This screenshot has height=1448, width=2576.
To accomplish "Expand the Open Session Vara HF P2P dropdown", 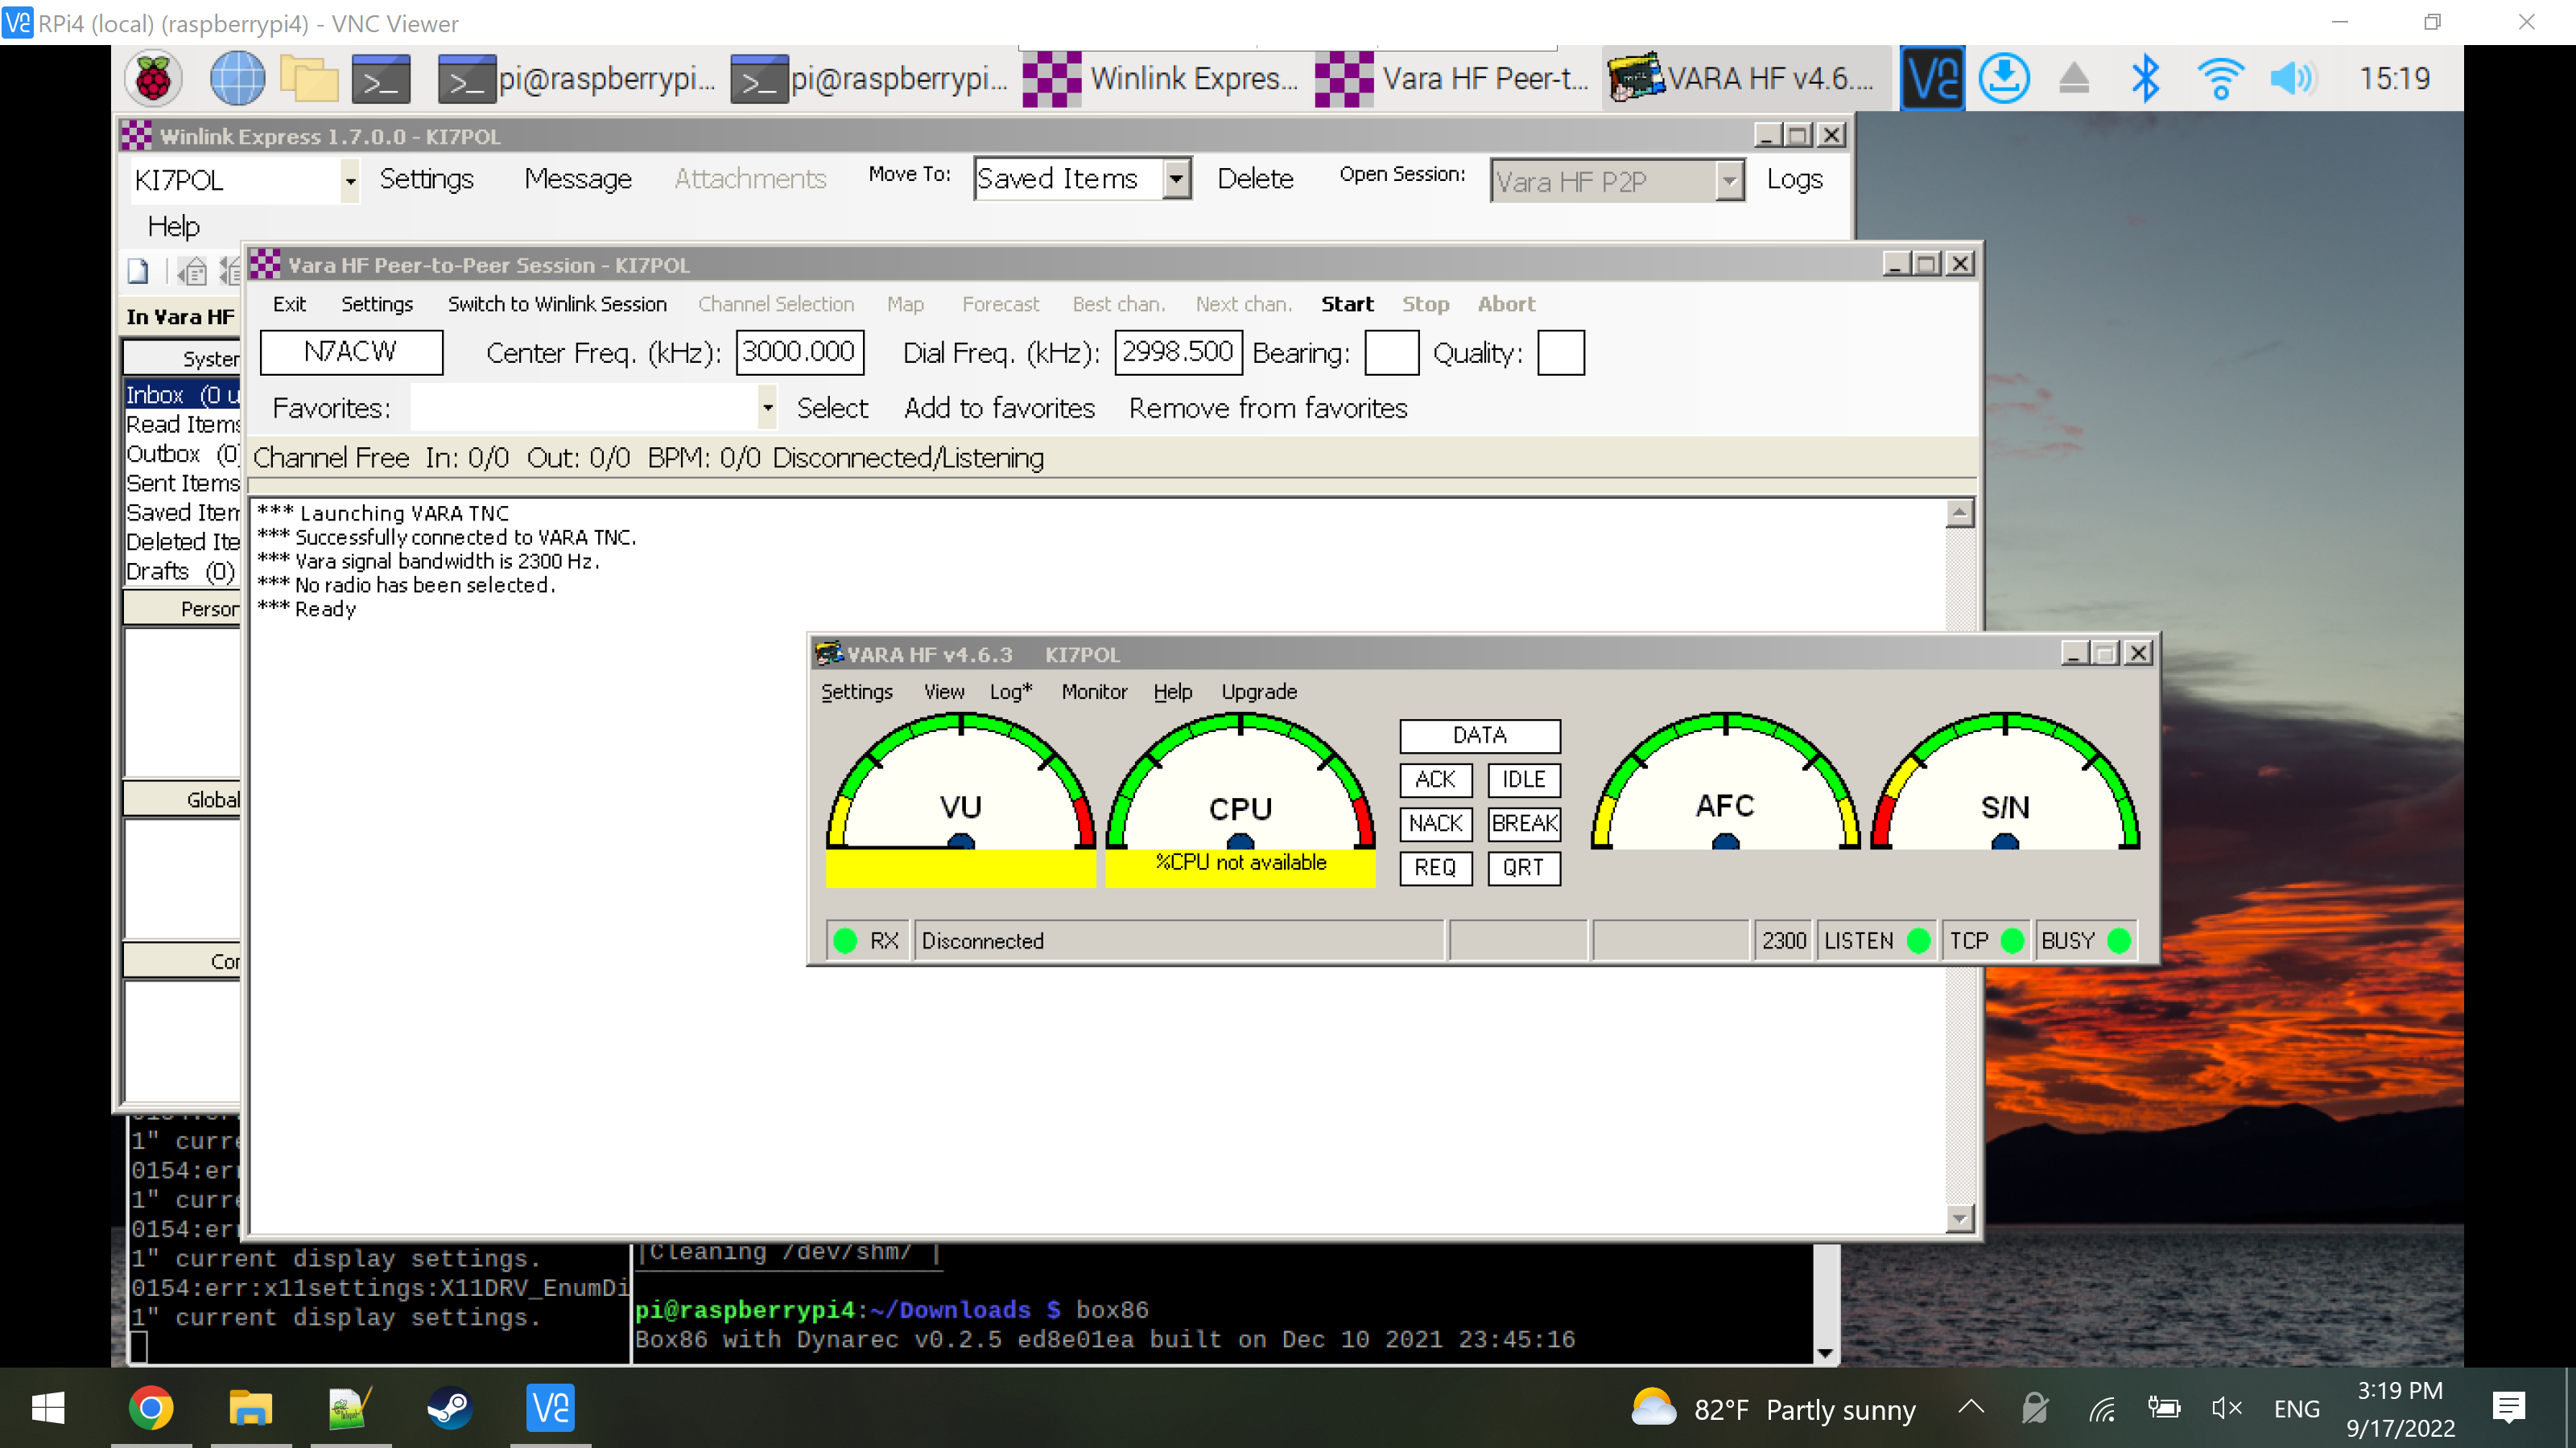I will [1729, 181].
